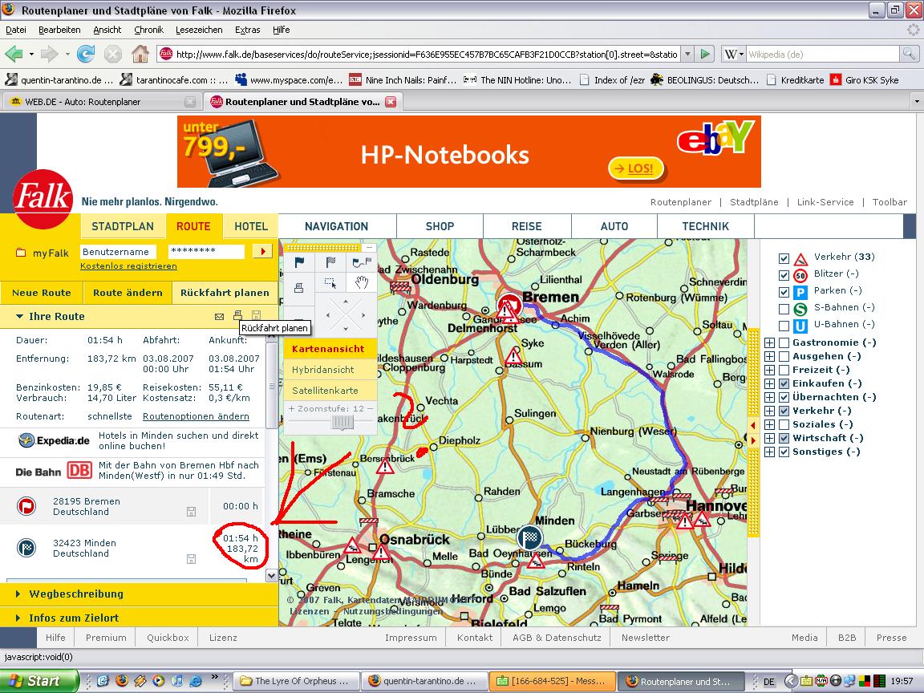This screenshot has height=693, width=924.
Task: Expand the Gastronomie category
Action: [x=770, y=343]
